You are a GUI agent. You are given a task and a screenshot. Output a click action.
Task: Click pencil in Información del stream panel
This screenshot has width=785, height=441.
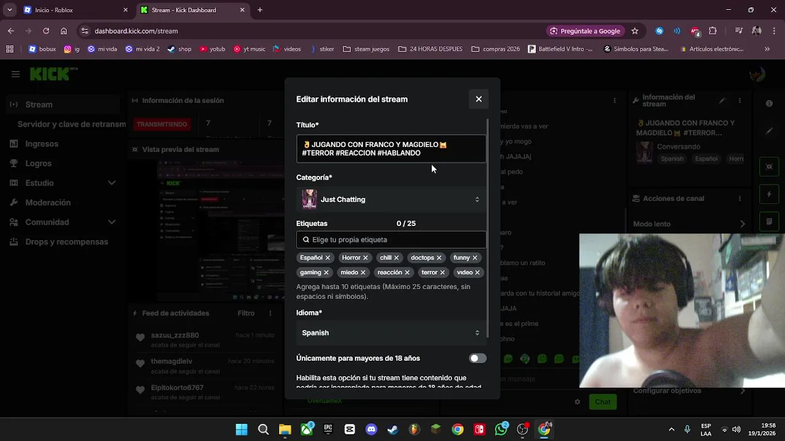pos(722,100)
